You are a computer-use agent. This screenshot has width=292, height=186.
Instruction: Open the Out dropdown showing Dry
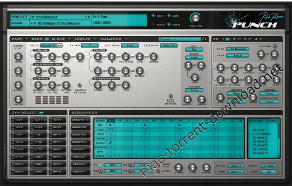pyautogui.click(x=194, y=50)
